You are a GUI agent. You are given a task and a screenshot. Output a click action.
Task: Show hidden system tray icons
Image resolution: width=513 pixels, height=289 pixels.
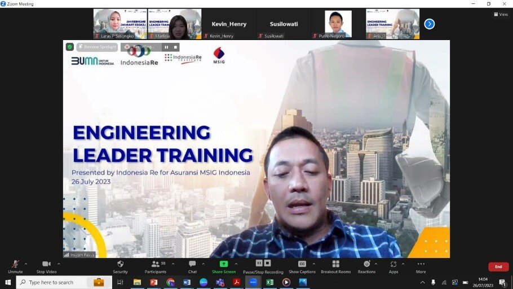423,282
